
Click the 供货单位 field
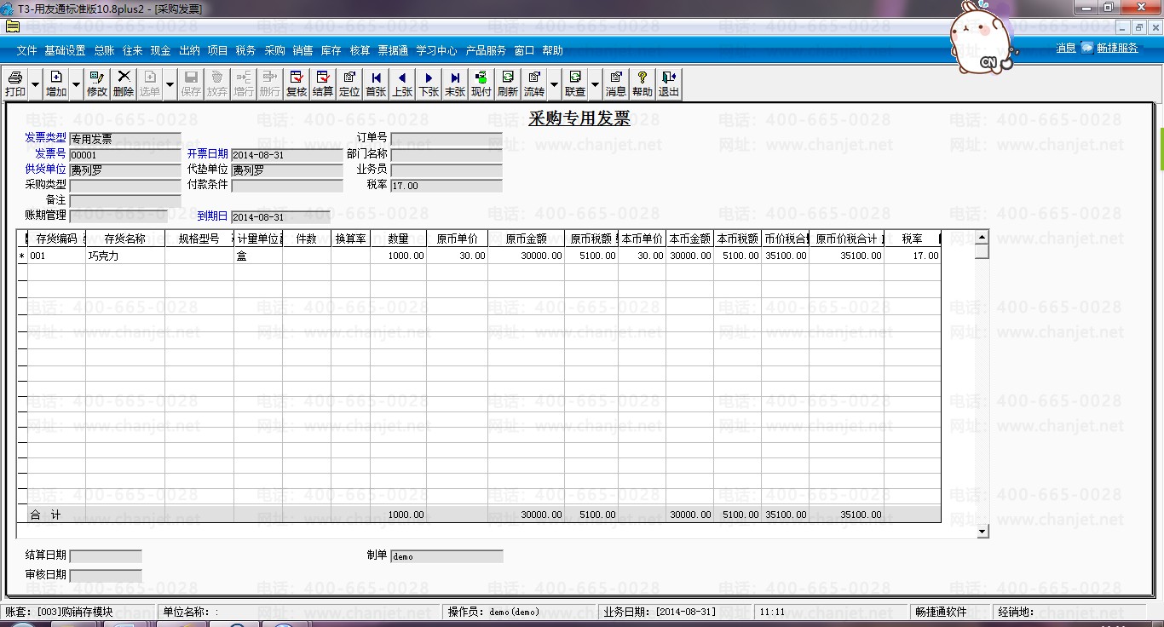tap(124, 170)
